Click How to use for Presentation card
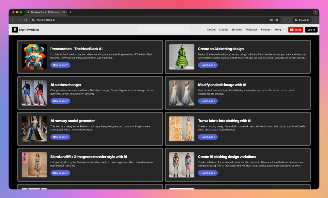The height and width of the screenshot is (198, 328). click(x=60, y=65)
